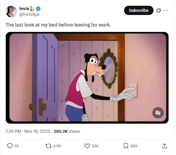The height and width of the screenshot is (155, 176).
Task: Click the Invis display name
Action: pyautogui.click(x=24, y=9)
